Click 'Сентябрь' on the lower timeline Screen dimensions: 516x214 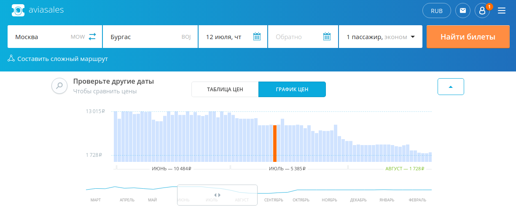(274, 200)
